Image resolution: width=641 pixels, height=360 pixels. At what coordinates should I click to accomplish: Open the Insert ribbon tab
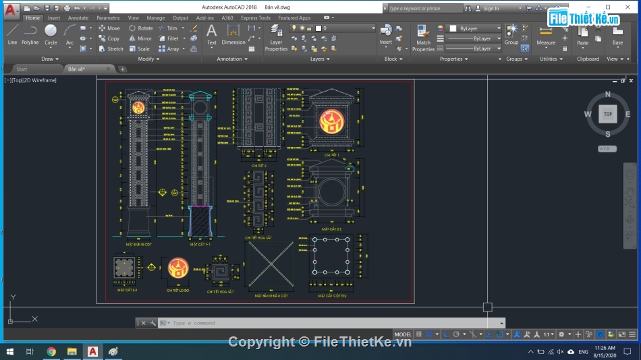53,18
